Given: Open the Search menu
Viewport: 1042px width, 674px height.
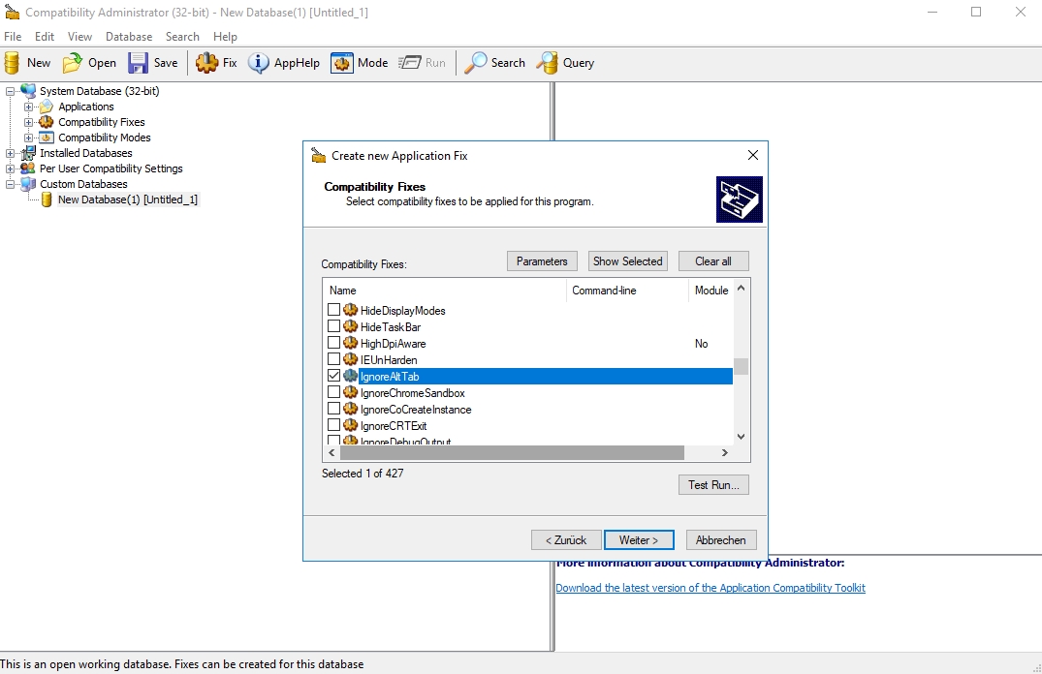Looking at the screenshot, I should click(x=182, y=37).
